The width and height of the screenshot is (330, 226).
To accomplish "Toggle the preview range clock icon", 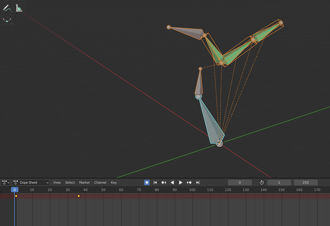I will point(261,182).
